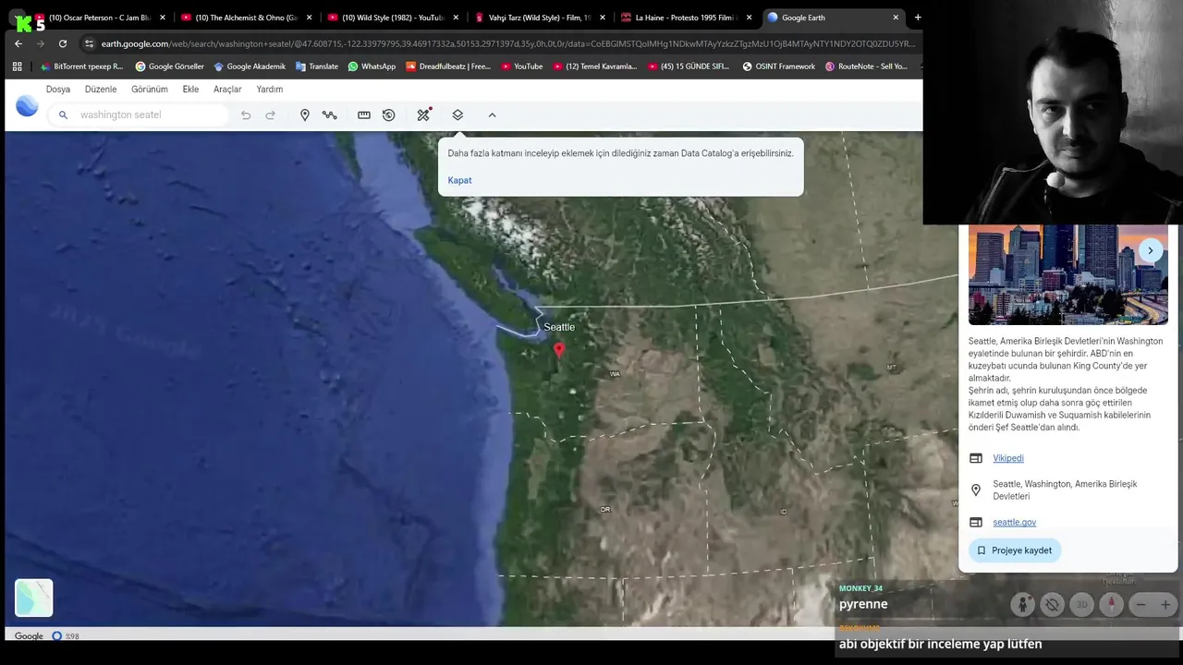
Task: Open the seattle.gov link
Action: 1014,522
